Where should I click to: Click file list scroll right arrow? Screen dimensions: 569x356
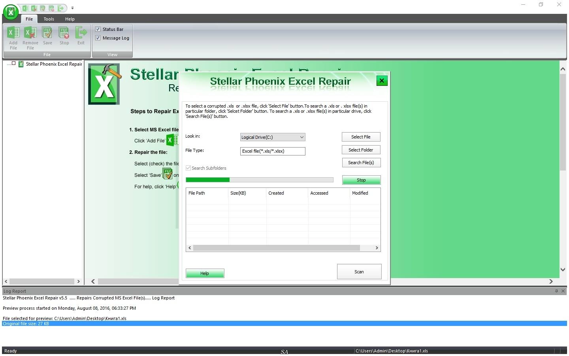coord(377,248)
